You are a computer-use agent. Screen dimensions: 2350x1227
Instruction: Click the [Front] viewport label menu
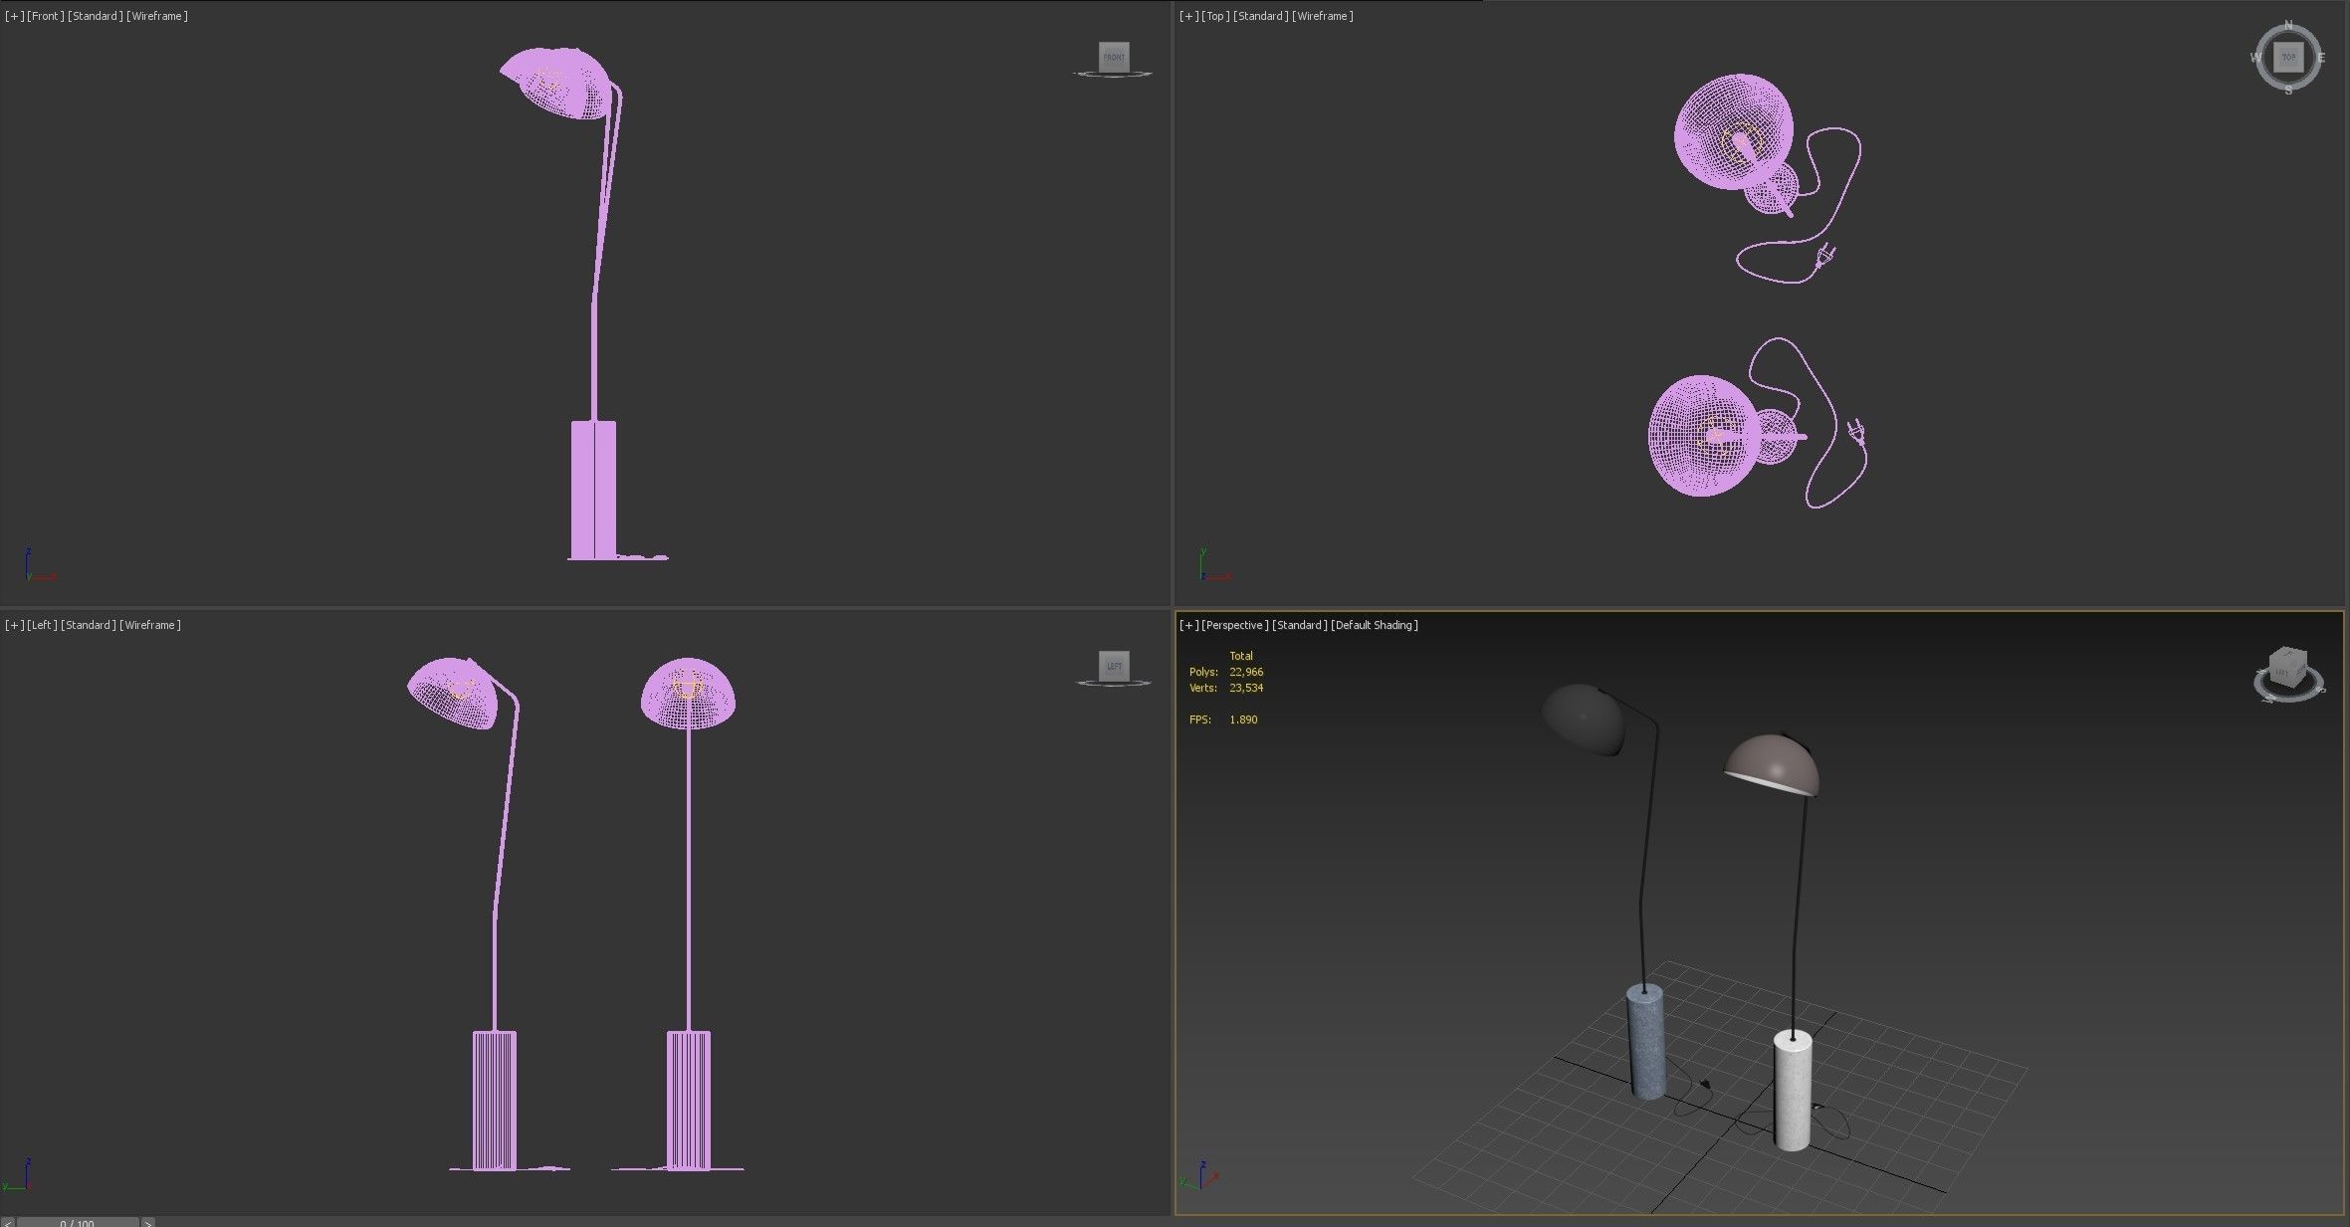click(x=46, y=16)
